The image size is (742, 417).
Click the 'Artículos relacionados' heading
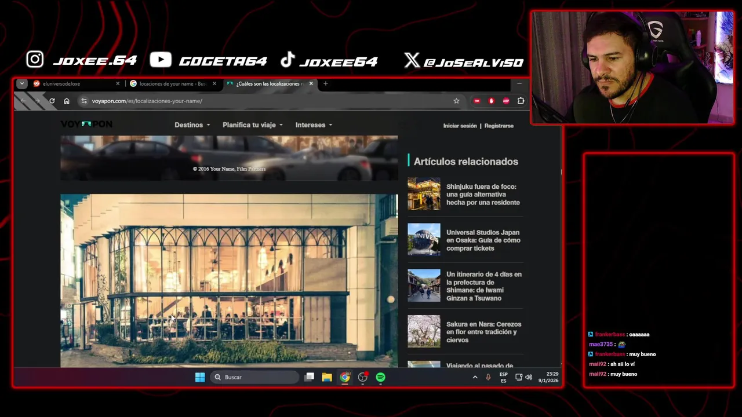(466, 162)
